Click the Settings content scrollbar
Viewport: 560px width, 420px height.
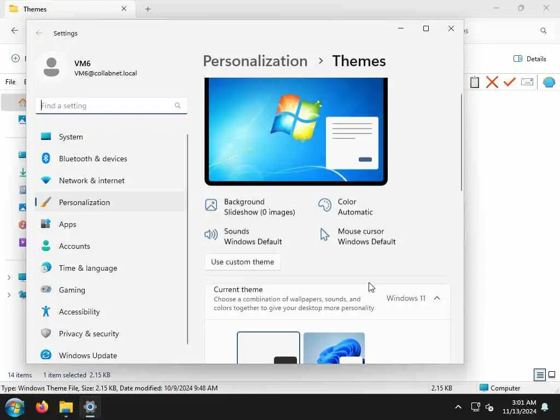461,142
